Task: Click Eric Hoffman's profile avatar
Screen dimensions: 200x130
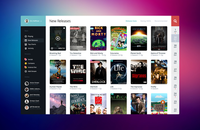Action: tap(27, 21)
